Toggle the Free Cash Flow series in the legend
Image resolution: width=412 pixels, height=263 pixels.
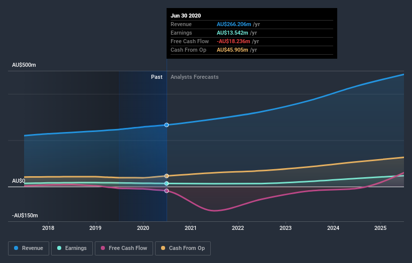124,248
